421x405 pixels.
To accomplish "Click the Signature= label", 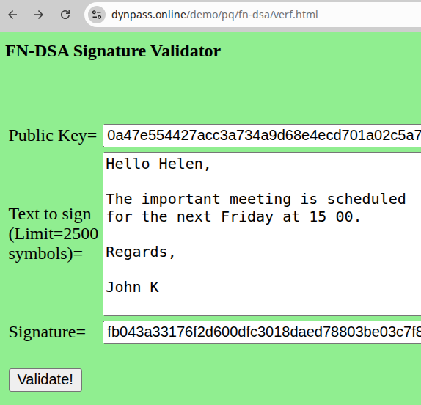I will pos(47,332).
